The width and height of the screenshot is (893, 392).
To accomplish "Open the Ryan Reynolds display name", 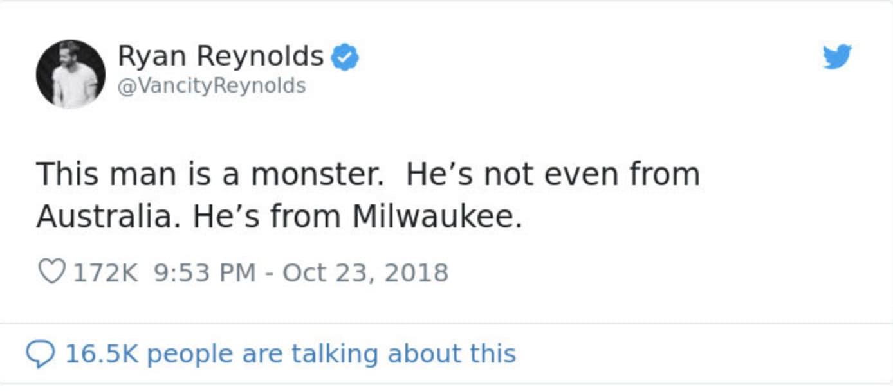I will coord(220,57).
